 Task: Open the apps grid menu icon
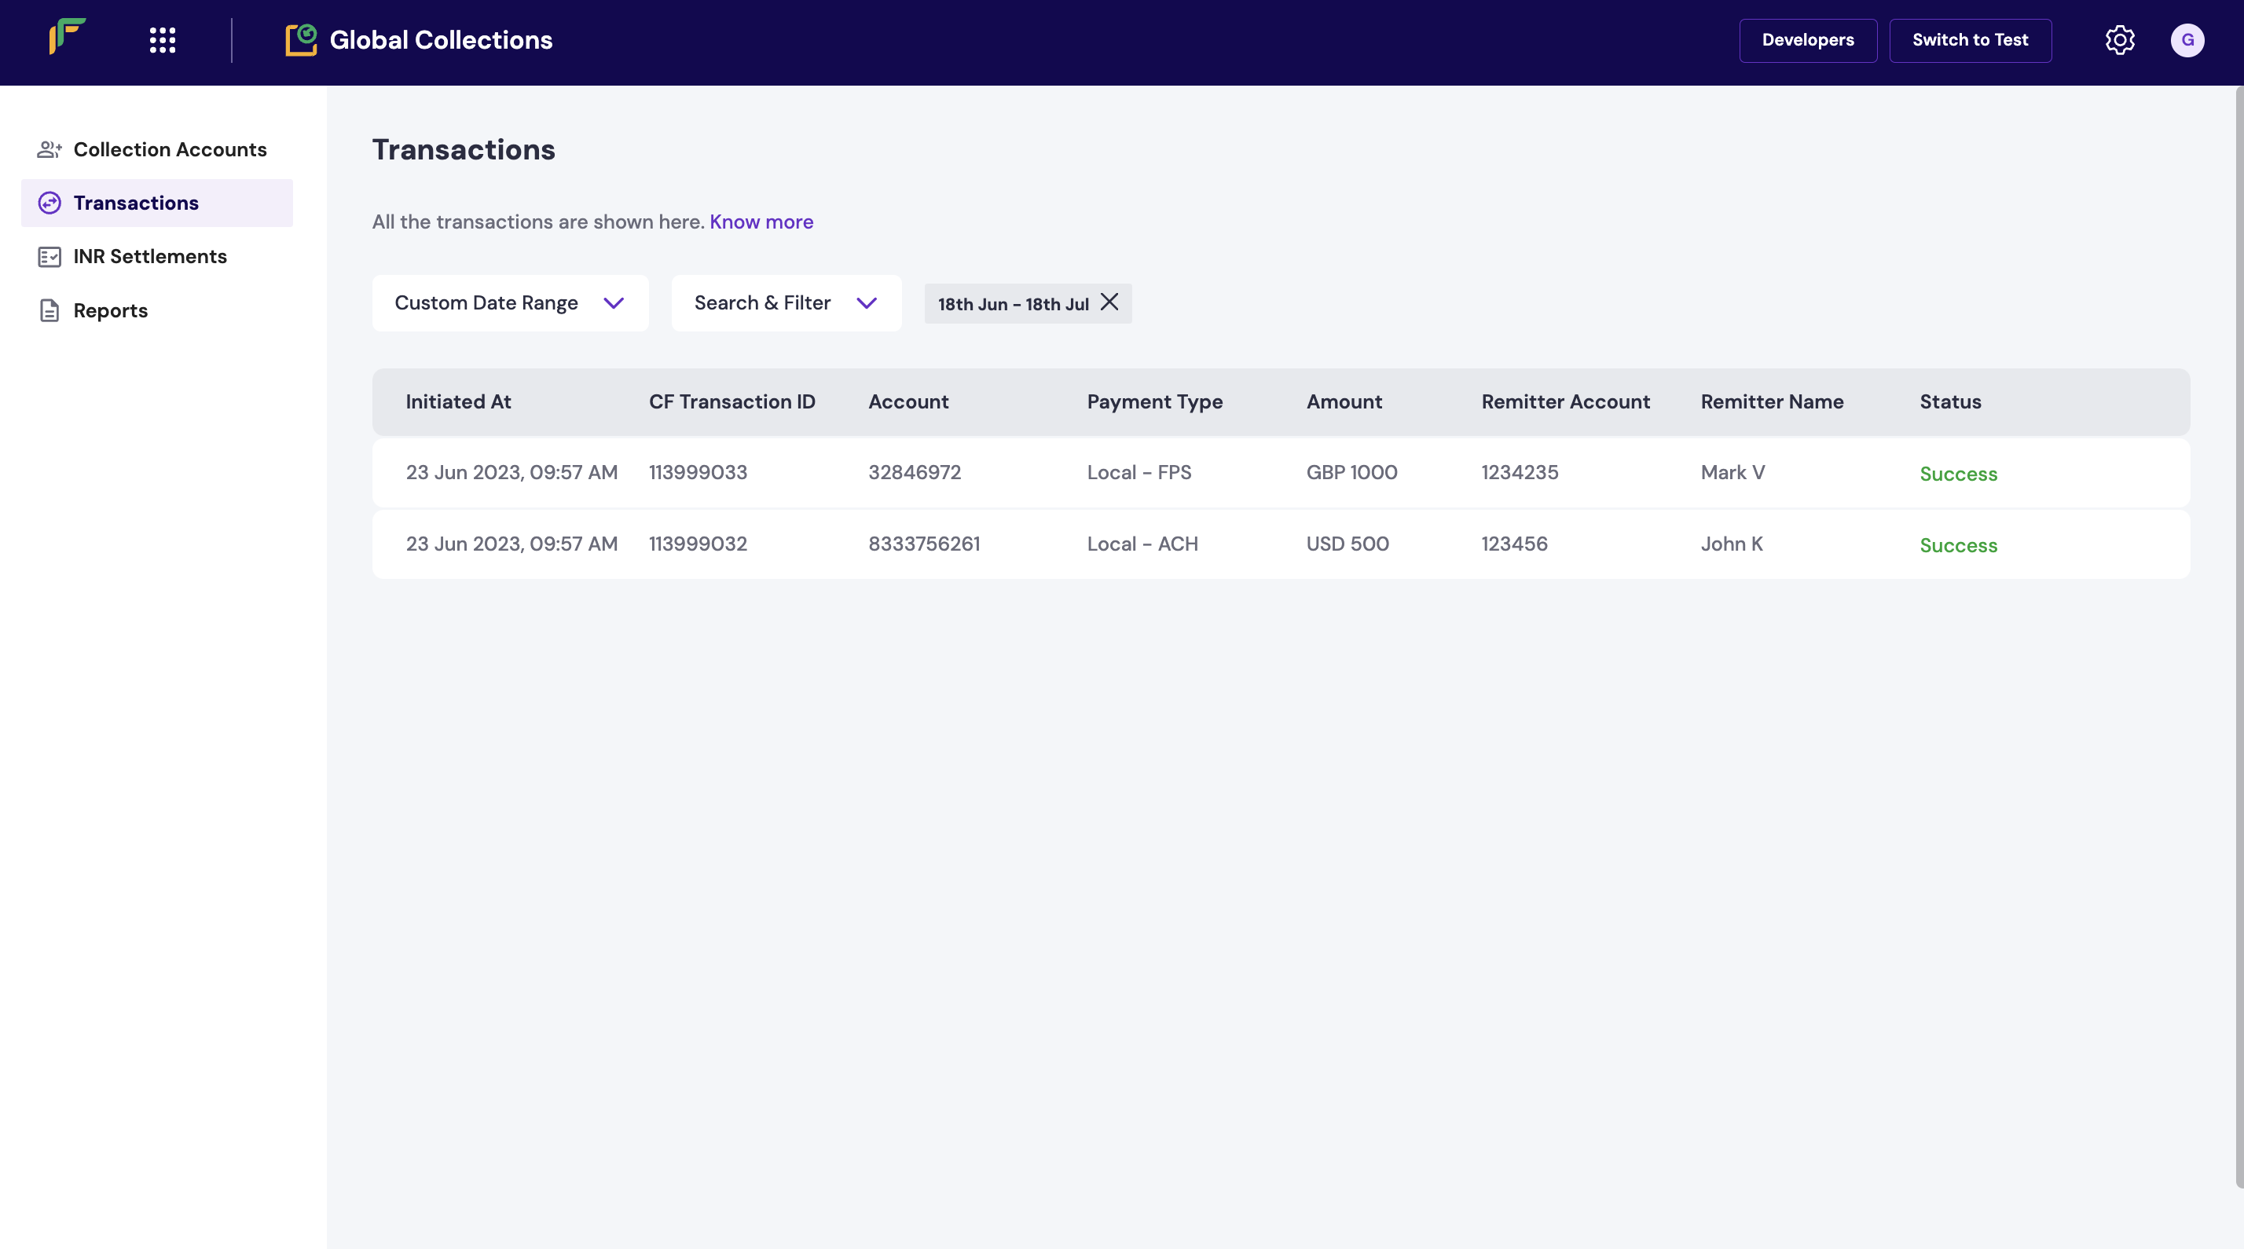point(162,40)
